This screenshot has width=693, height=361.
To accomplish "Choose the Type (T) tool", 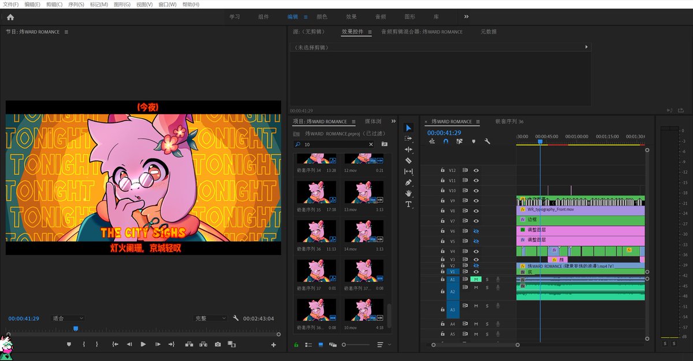I will (408, 204).
